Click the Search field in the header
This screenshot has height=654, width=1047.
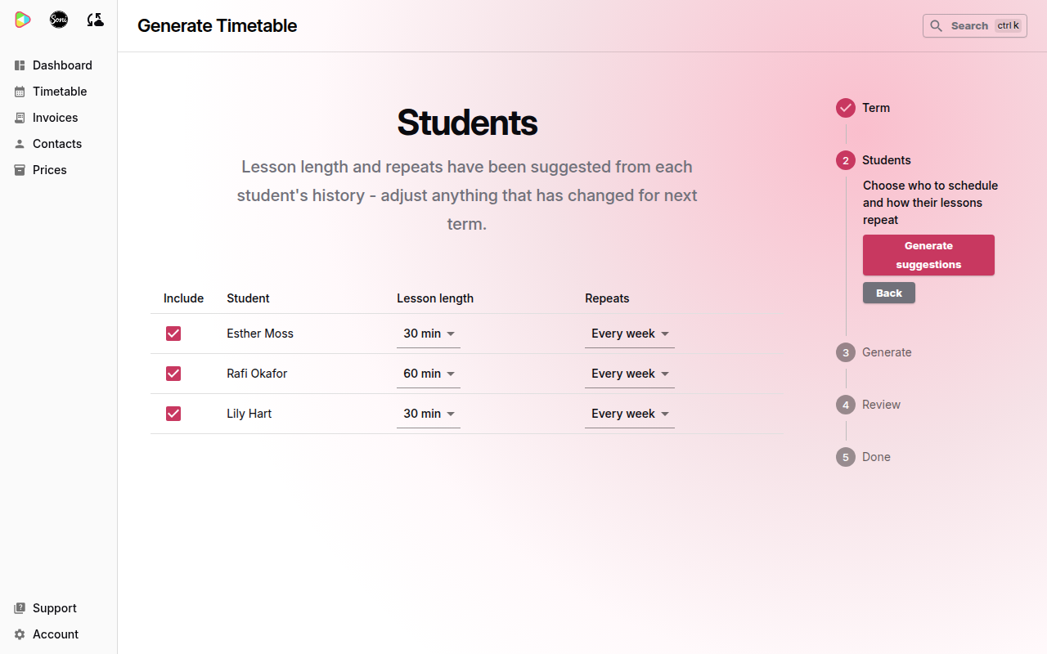(x=975, y=26)
